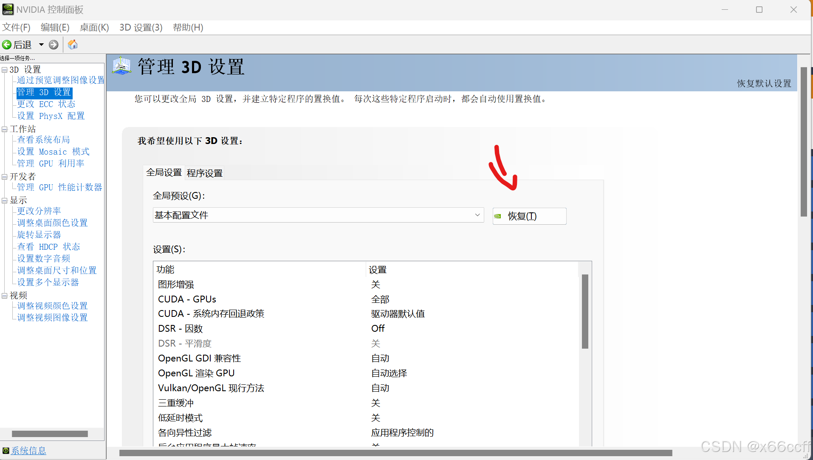Click the CUDA - 系统内存回退政策 row

click(366, 314)
